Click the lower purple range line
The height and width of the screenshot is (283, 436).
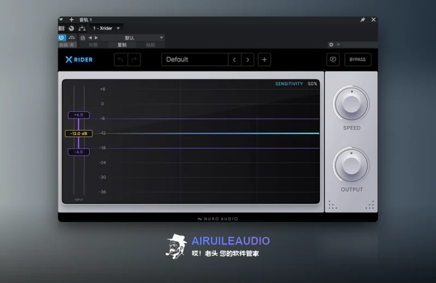pyautogui.click(x=213, y=148)
